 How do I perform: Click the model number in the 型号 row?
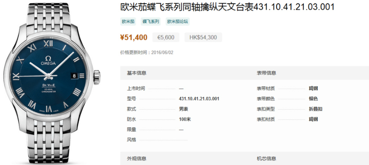point(199,99)
